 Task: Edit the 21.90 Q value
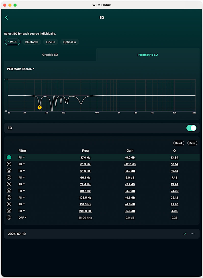(174, 204)
